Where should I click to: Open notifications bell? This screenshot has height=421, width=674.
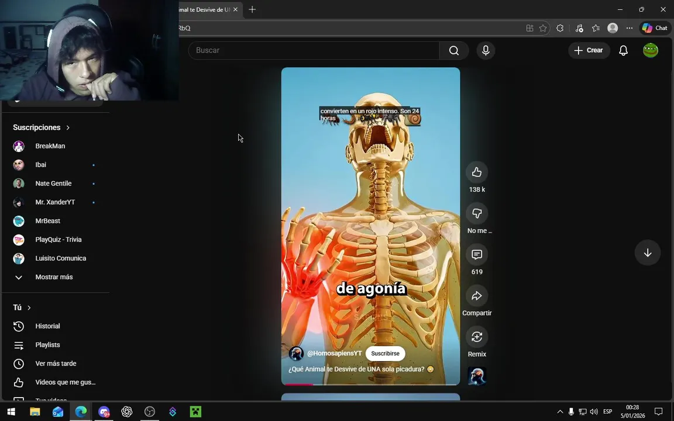click(x=623, y=50)
